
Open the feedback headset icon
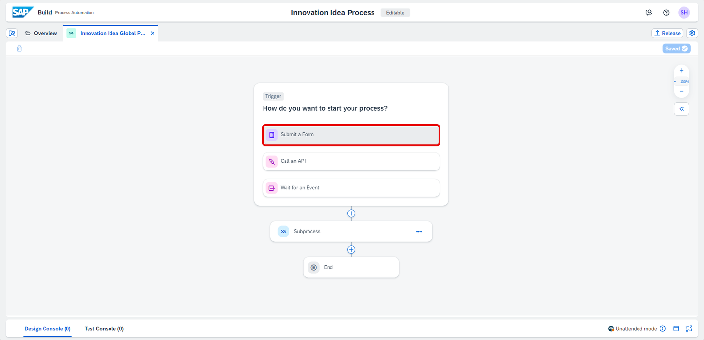point(649,13)
